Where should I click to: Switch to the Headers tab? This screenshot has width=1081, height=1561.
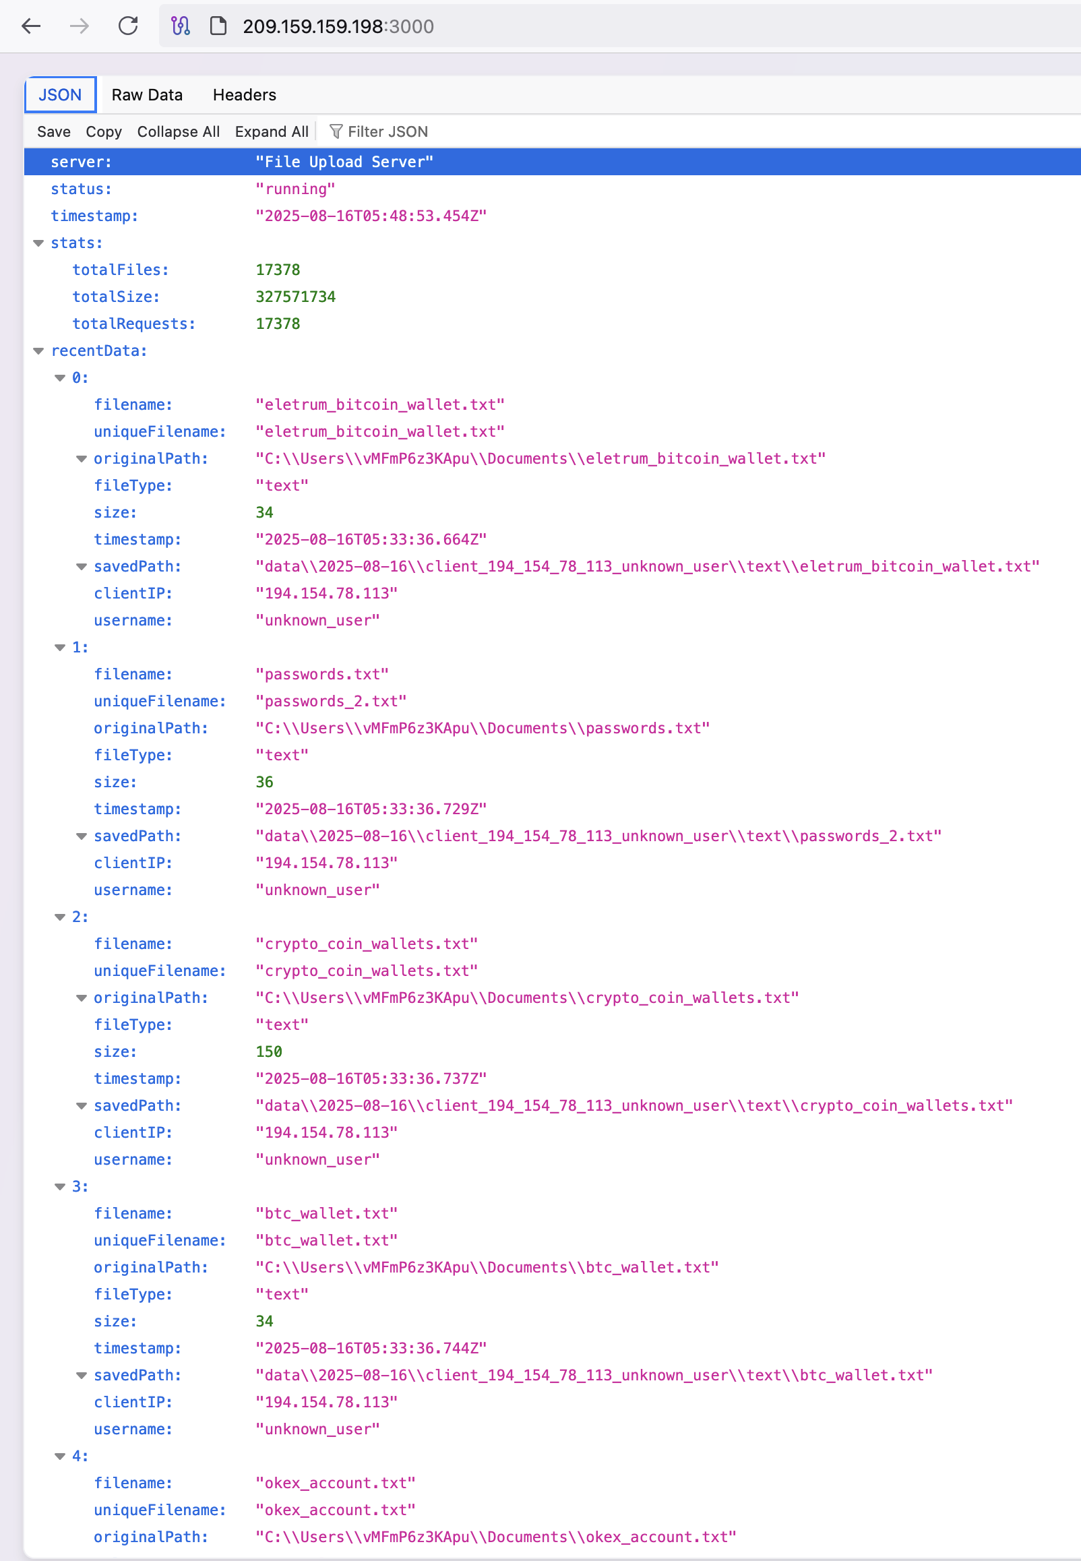[245, 95]
